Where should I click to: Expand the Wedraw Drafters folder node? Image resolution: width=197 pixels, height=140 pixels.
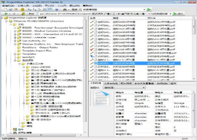15,44
